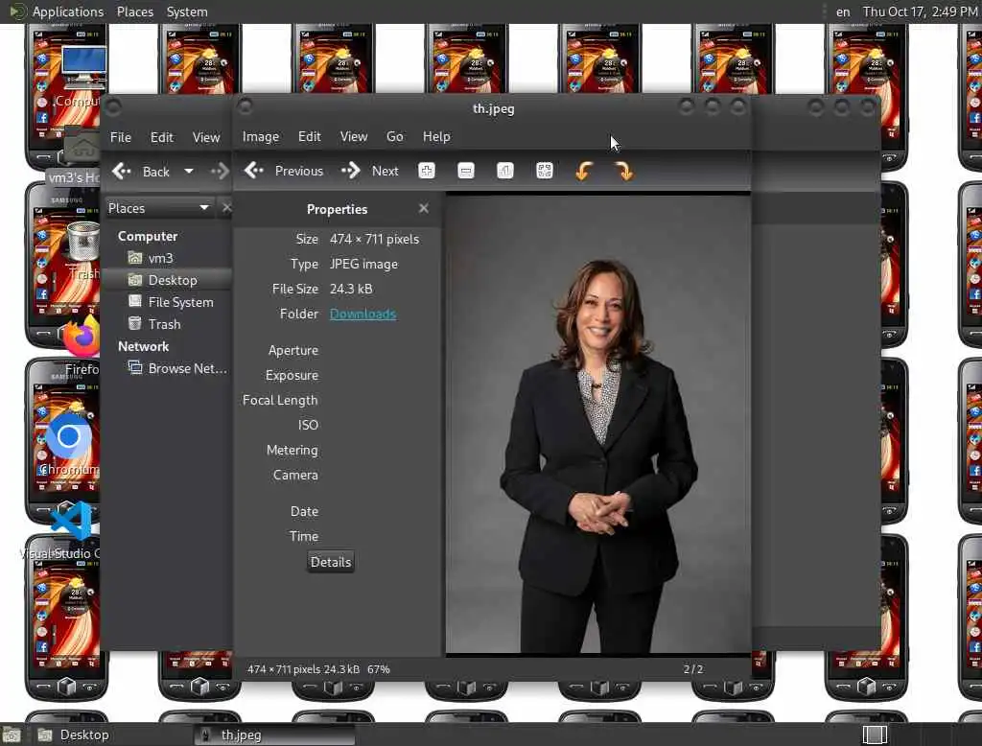Image resolution: width=982 pixels, height=746 pixels.
Task: Click the show desktop icon in bottom panel
Action: [12, 734]
